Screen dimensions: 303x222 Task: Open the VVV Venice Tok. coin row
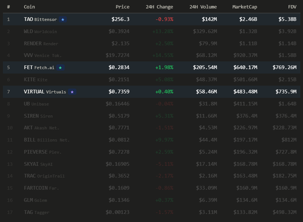(x=151, y=55)
